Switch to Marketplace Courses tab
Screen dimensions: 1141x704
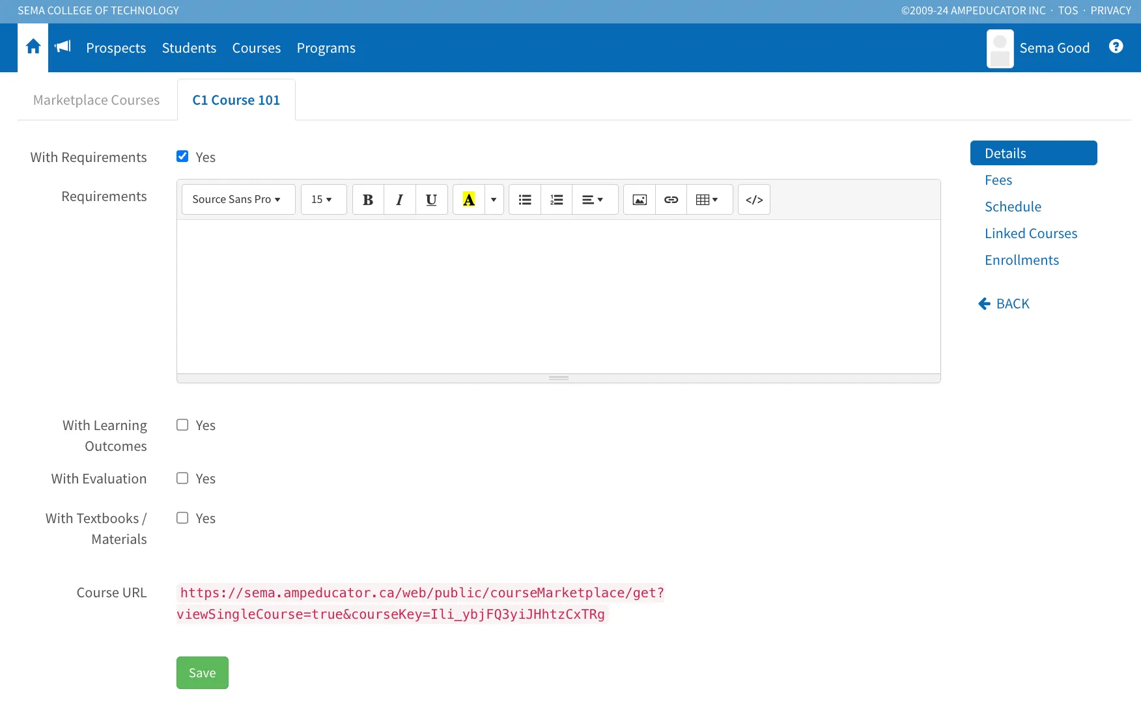[x=96, y=100]
